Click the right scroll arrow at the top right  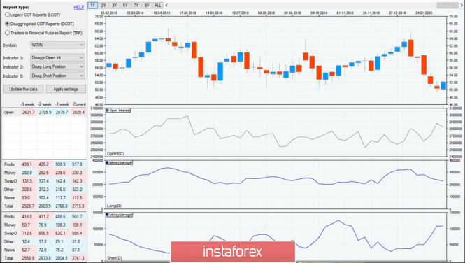(x=462, y=5)
